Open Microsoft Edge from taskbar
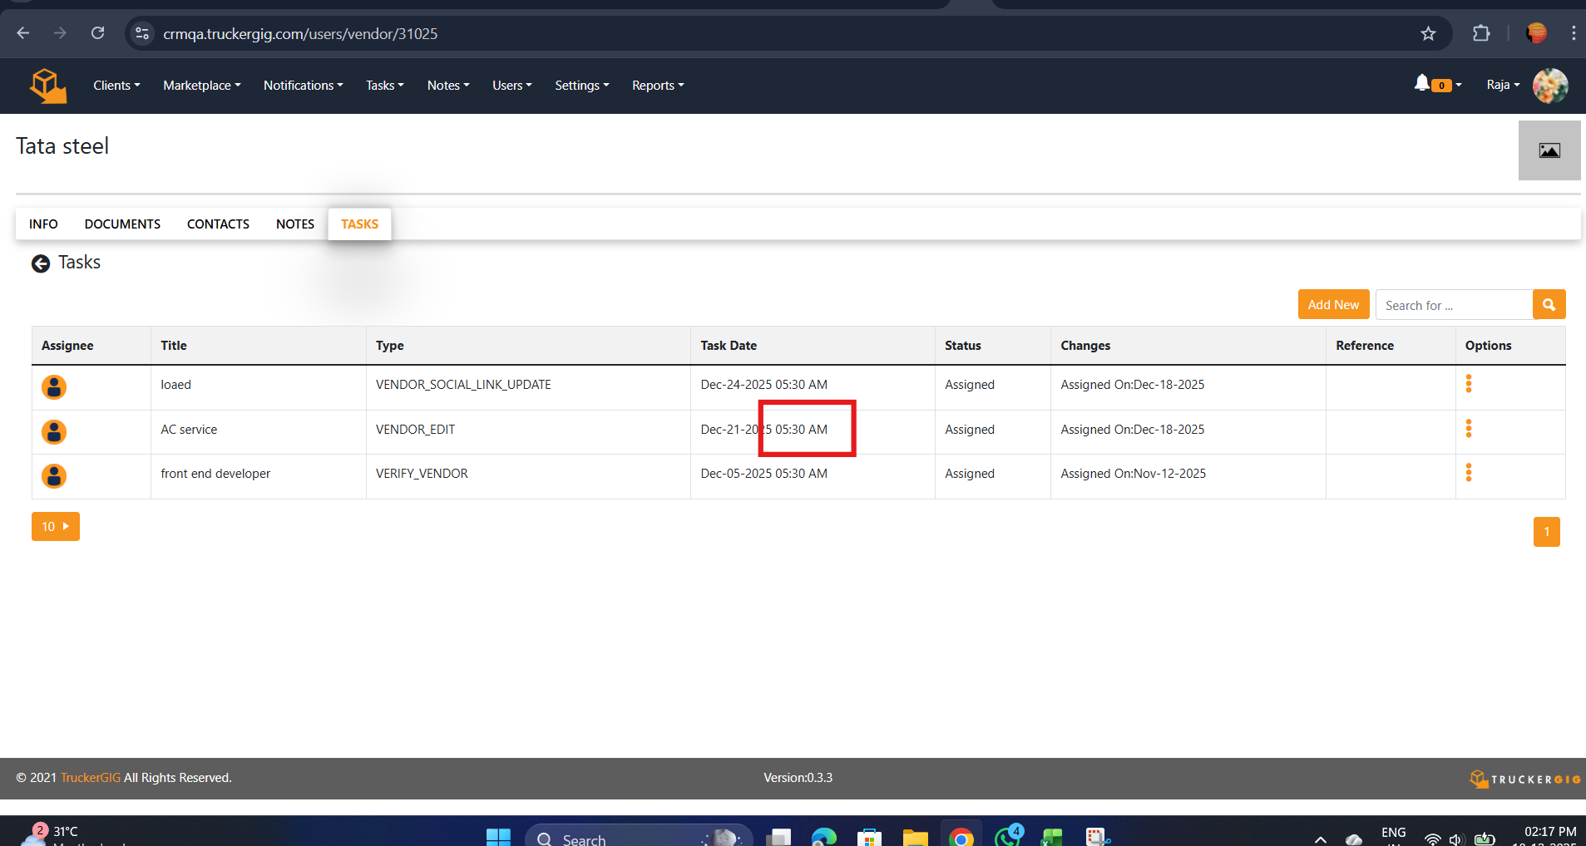1586x846 pixels. point(823,838)
